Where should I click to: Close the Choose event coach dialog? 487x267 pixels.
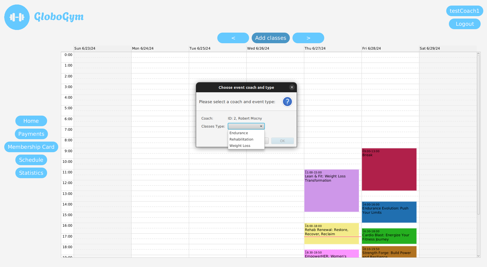pos(292,87)
